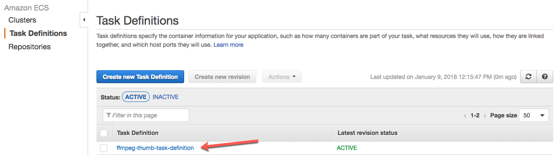
Task: Select the ACTIVE status filter
Action: (136, 97)
